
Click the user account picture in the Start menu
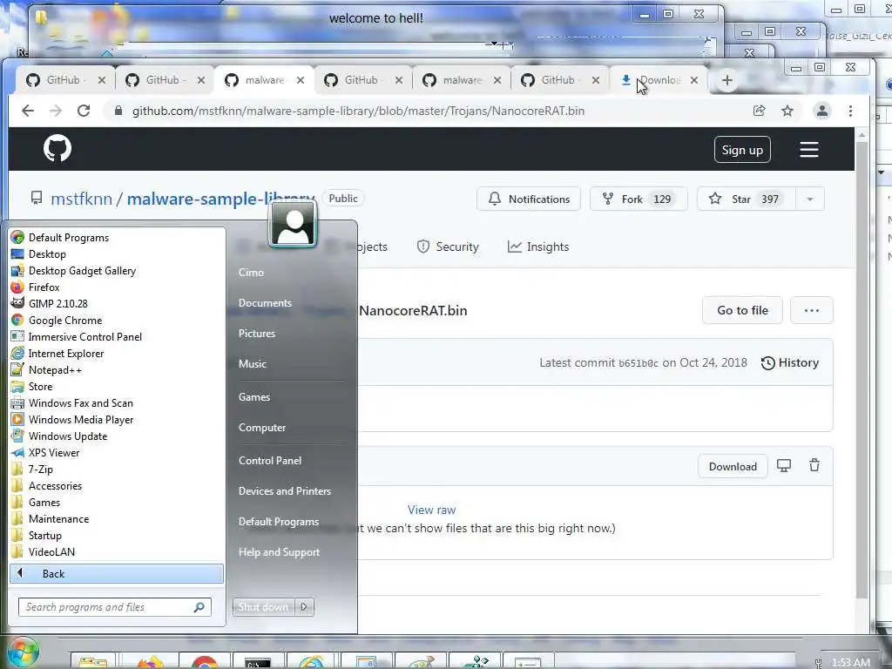pos(294,224)
